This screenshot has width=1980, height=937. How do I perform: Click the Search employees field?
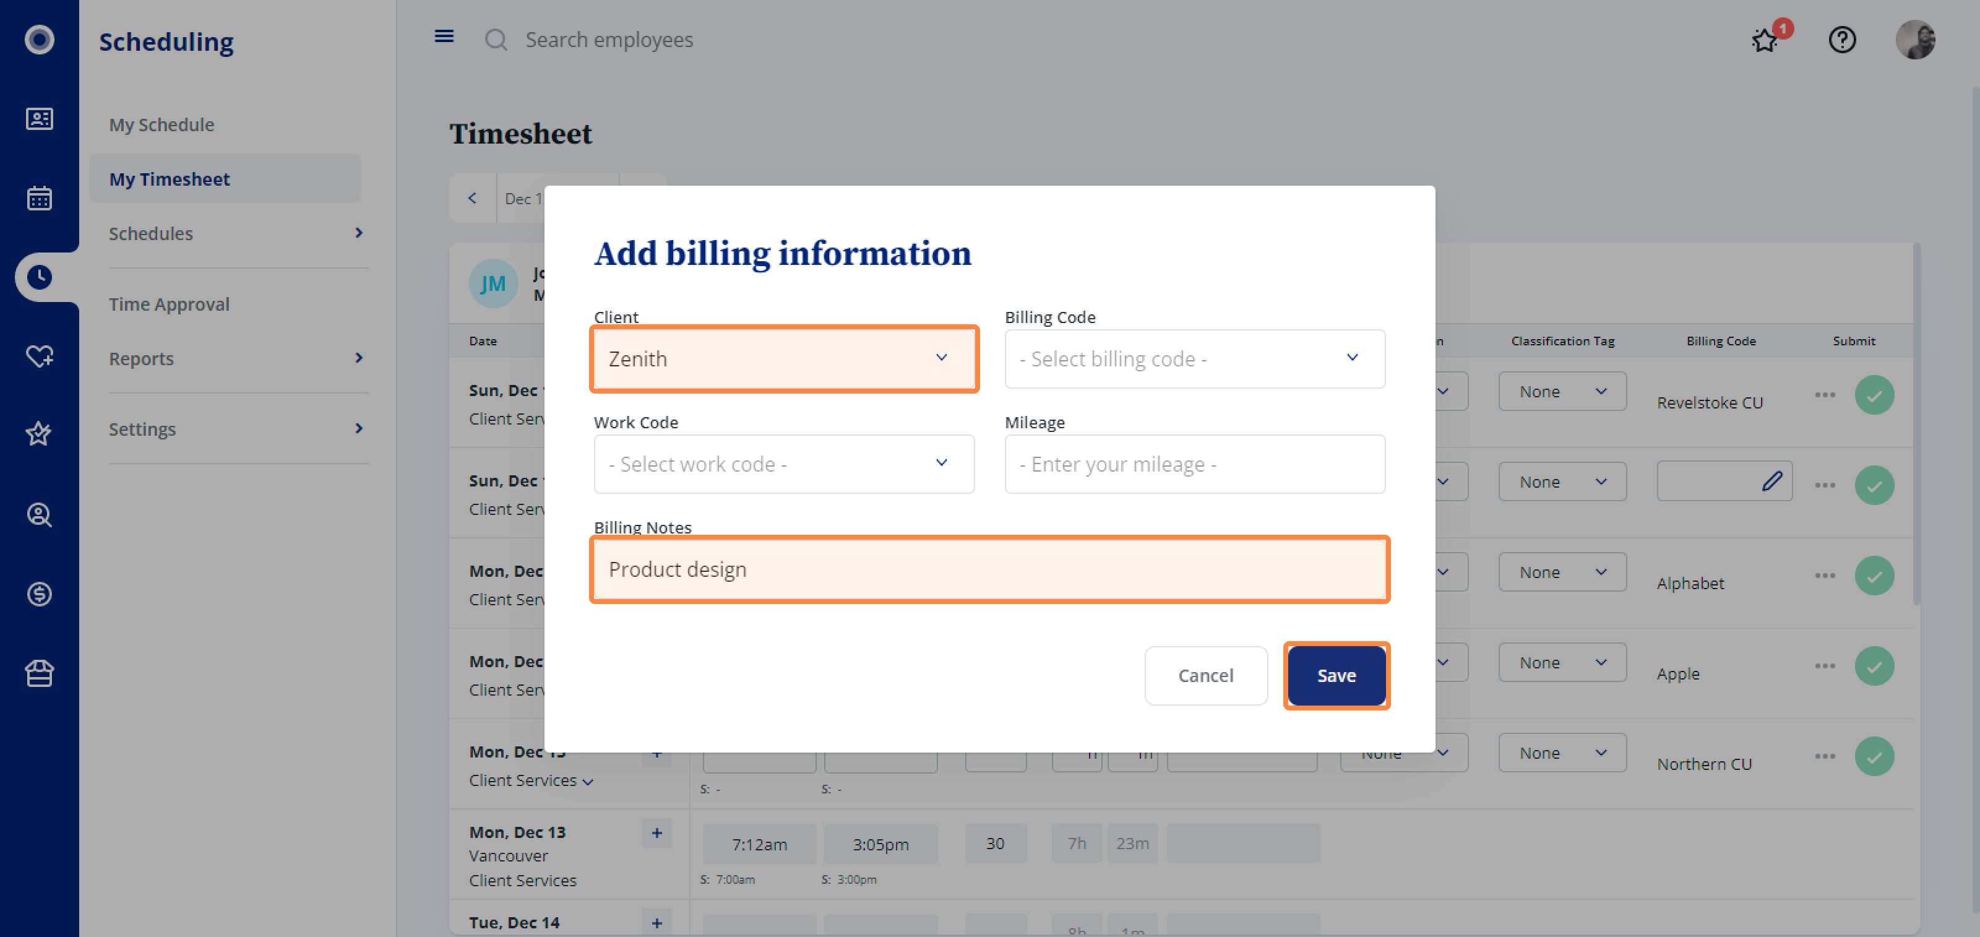click(609, 40)
